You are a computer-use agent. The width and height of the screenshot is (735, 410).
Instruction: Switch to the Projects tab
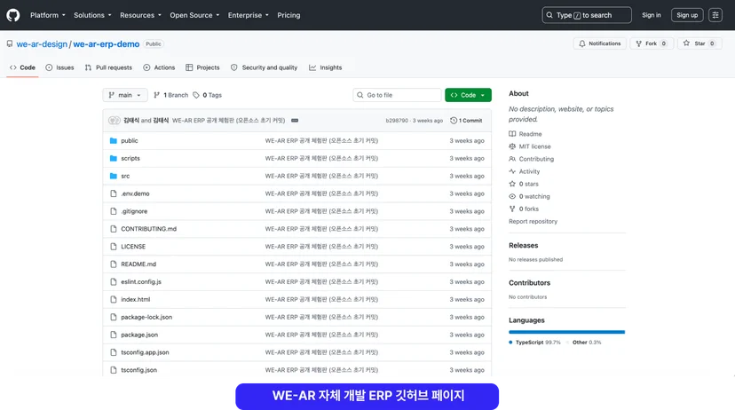pyautogui.click(x=202, y=67)
